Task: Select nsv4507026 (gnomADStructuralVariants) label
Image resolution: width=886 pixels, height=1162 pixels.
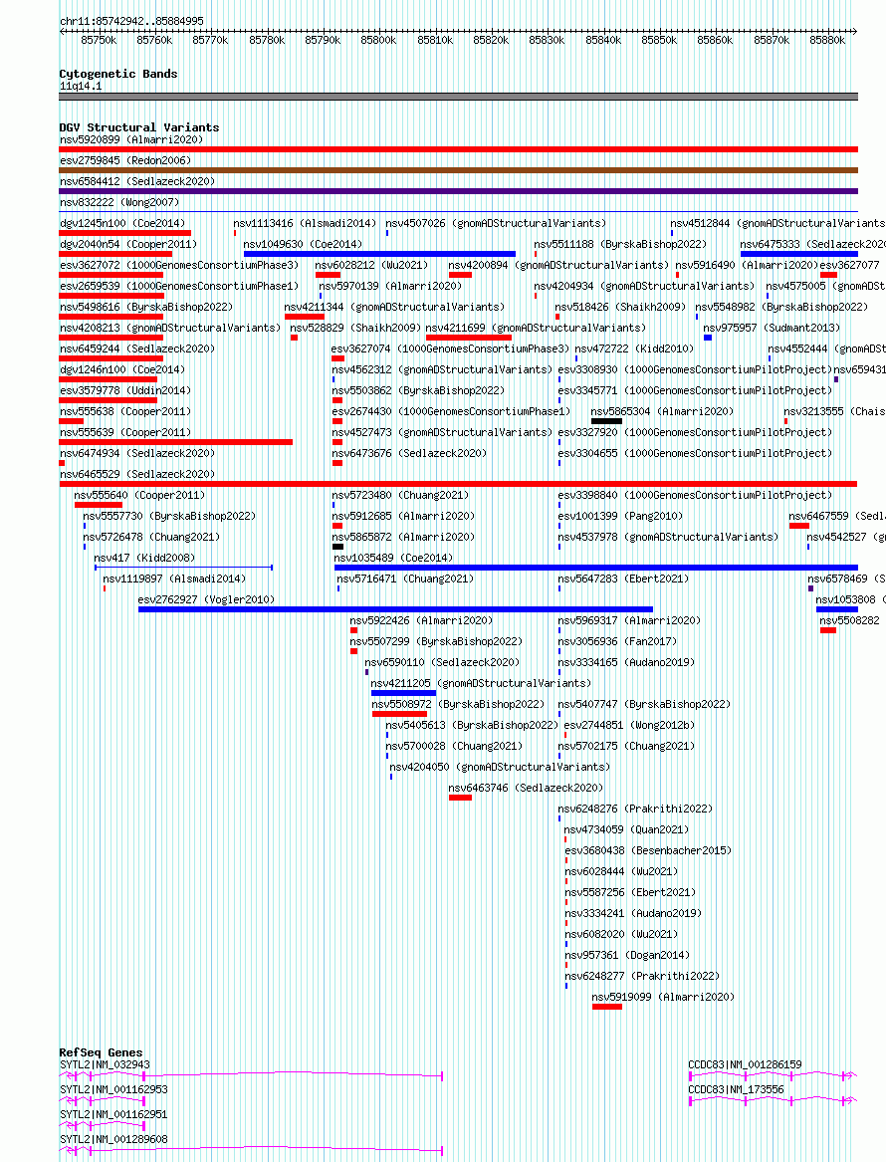Action: click(496, 223)
